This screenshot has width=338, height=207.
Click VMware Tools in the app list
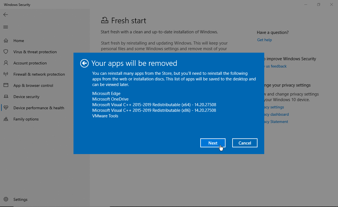[105, 116]
